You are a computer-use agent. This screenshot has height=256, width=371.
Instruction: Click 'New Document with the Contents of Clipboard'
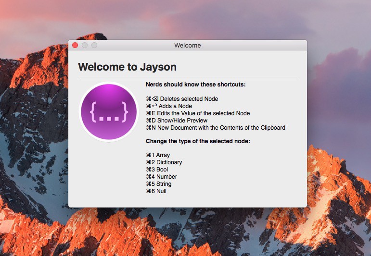coord(216,128)
